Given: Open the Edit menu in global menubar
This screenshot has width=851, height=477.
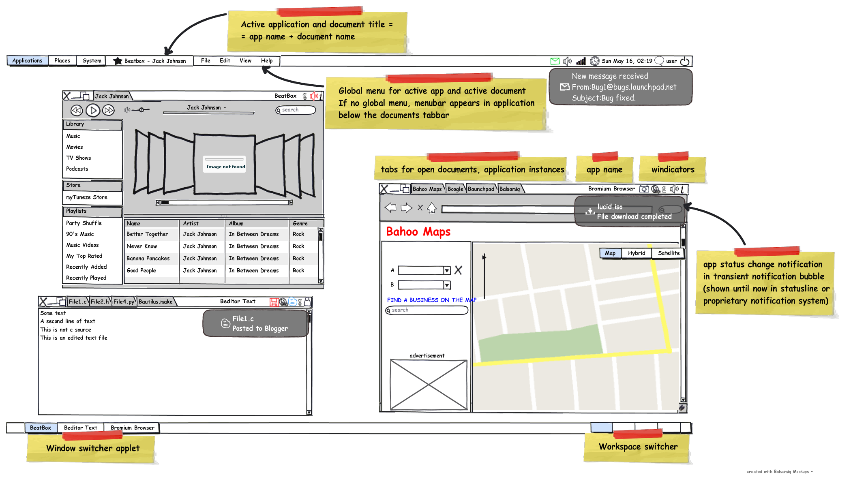Looking at the screenshot, I should point(225,61).
